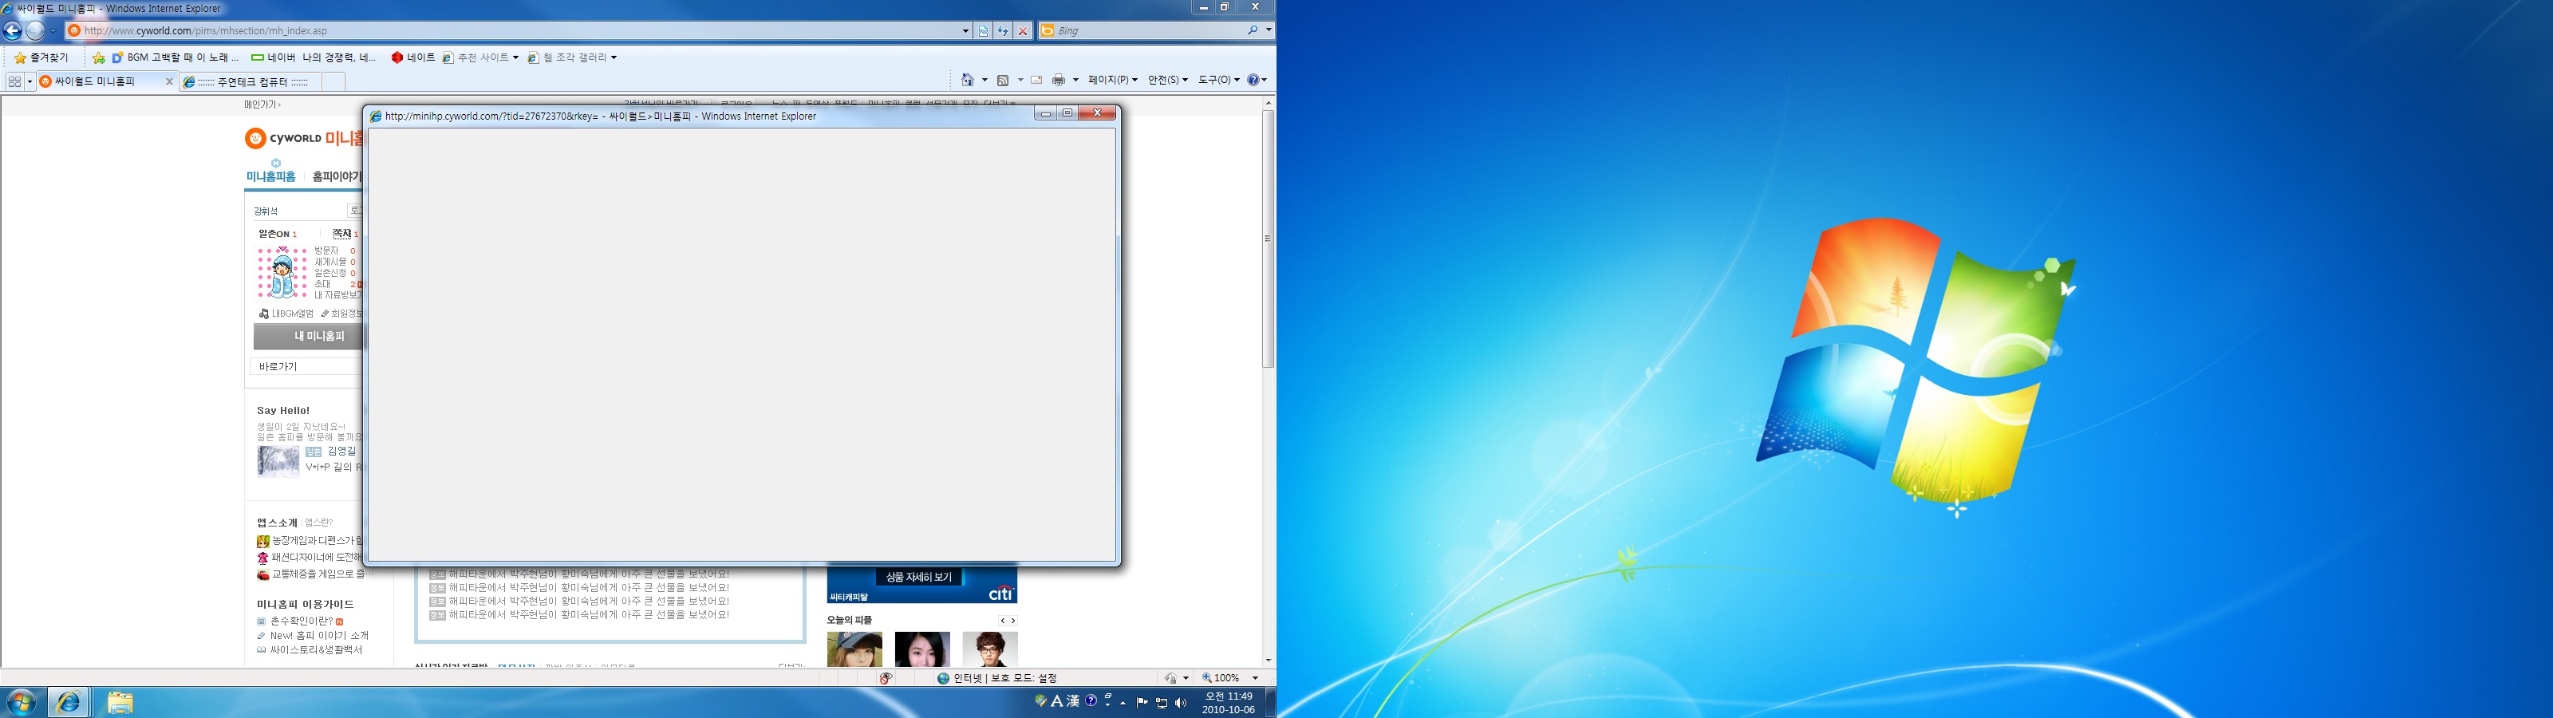Open the Windows Start orb
The width and height of the screenshot is (2553, 718).
21,702
